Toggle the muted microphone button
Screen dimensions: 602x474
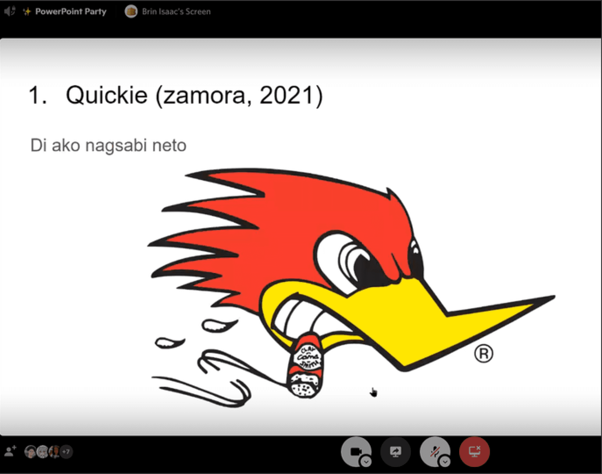click(435, 452)
